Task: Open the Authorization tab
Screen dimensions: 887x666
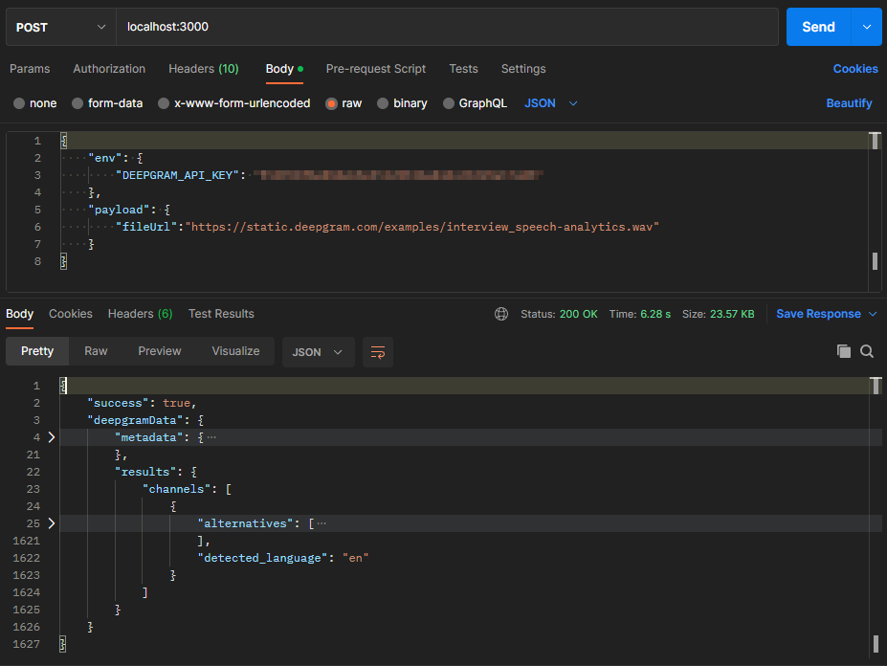Action: [109, 69]
